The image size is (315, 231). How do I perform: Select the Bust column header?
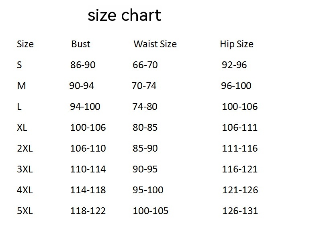coord(81,44)
